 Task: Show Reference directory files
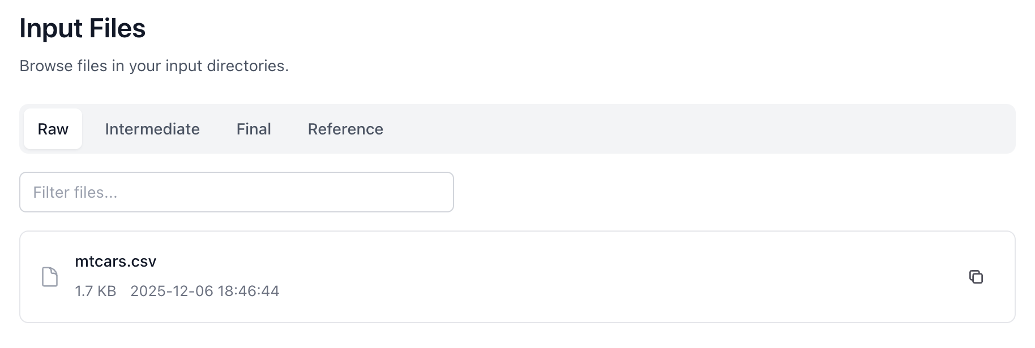pos(345,129)
